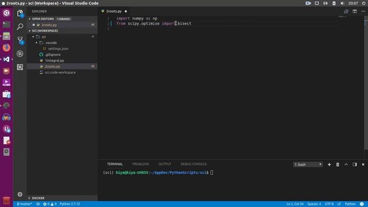Image resolution: width=368 pixels, height=207 pixels.
Task: Close the terminal panel
Action: (x=363, y=164)
